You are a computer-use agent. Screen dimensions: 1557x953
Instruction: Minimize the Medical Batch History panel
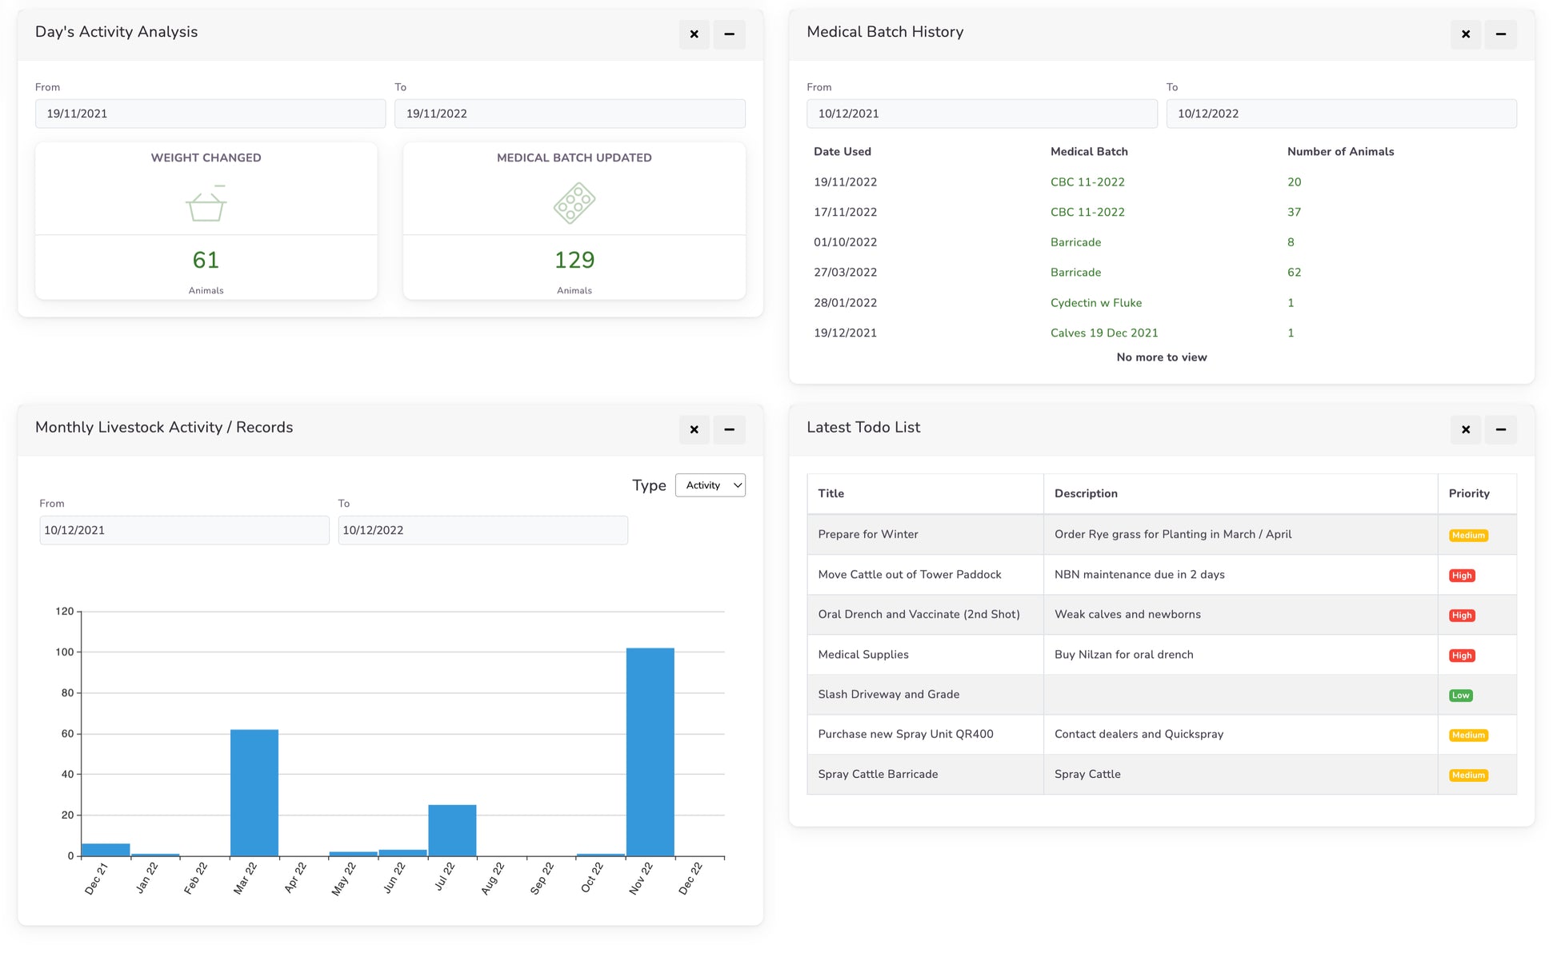coord(1500,34)
